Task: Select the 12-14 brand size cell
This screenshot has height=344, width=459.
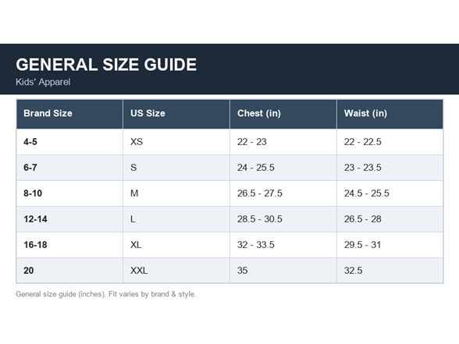Action: click(69, 219)
